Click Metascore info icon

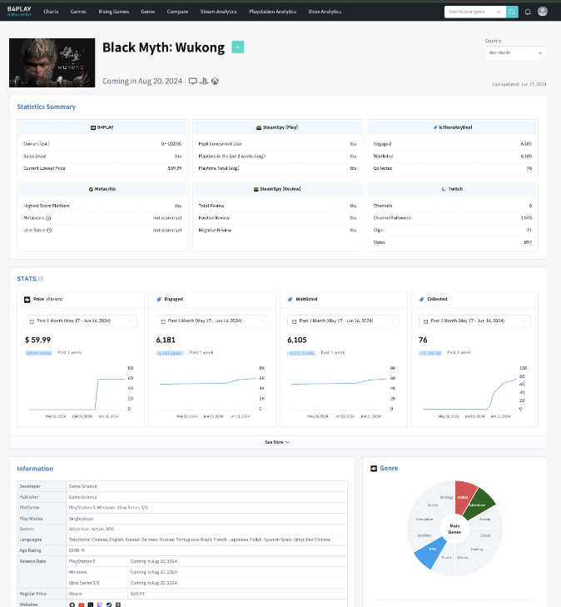pos(48,218)
